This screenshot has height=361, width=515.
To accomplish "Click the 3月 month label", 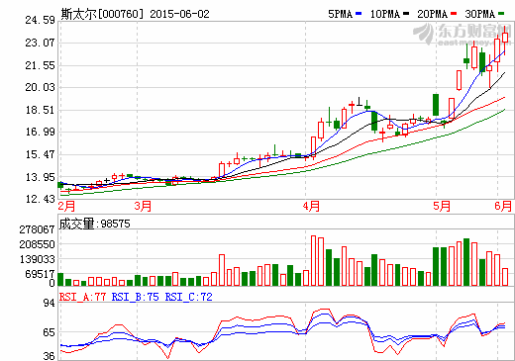I will pos(143,206).
